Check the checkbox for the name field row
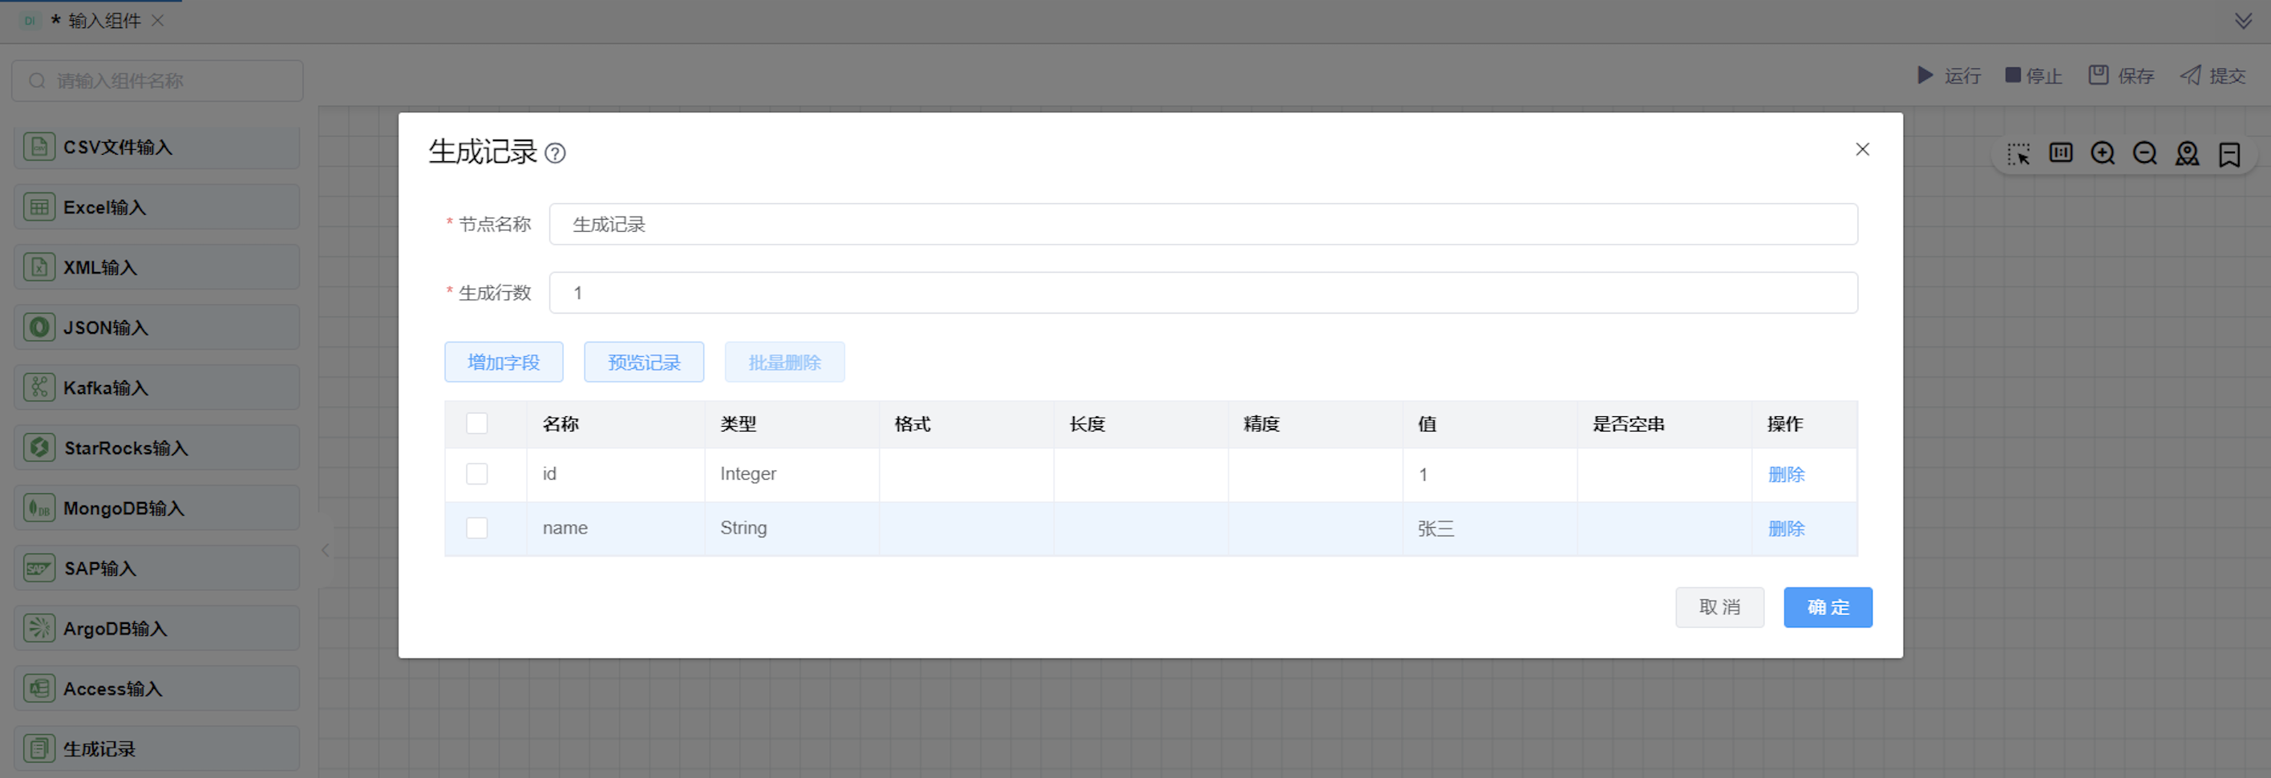The height and width of the screenshot is (778, 2271). 477,528
